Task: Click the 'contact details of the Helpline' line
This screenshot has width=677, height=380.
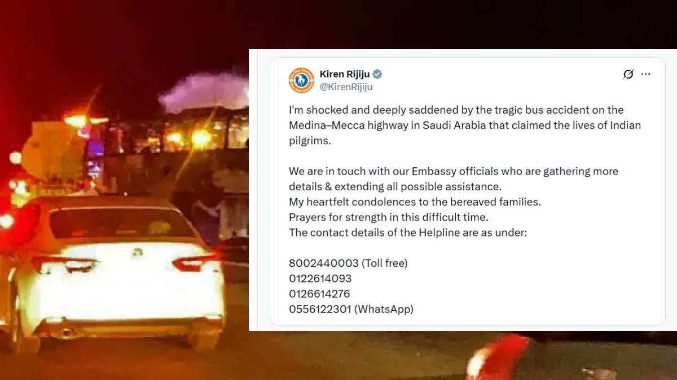Action: pos(408,232)
